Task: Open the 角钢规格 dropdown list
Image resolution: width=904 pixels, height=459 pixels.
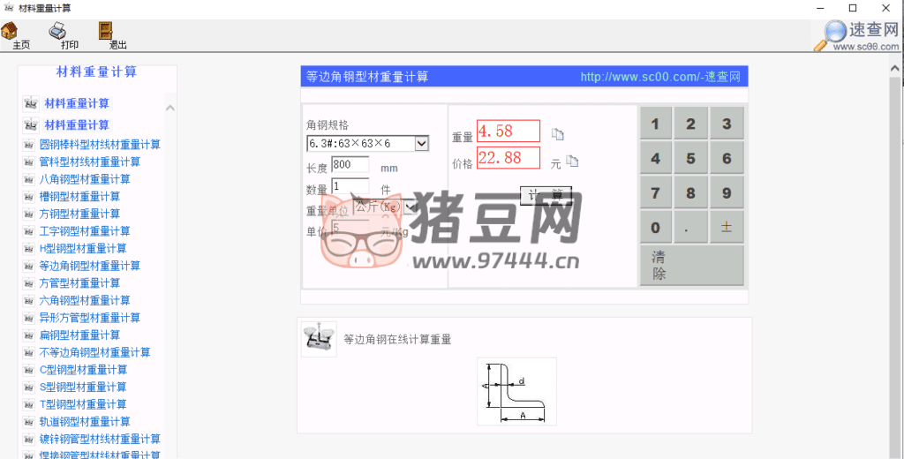Action: pyautogui.click(x=421, y=143)
